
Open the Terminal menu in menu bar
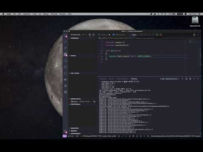(x=54, y=14)
